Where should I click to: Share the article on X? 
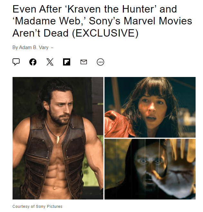[x=50, y=62]
